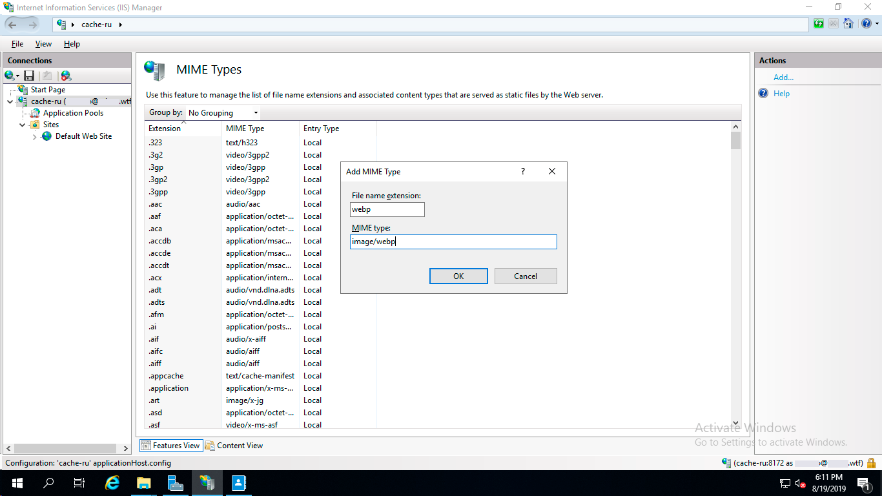This screenshot has height=496, width=882.
Task: Click the Delete Connection globe icon
Action: coord(66,76)
